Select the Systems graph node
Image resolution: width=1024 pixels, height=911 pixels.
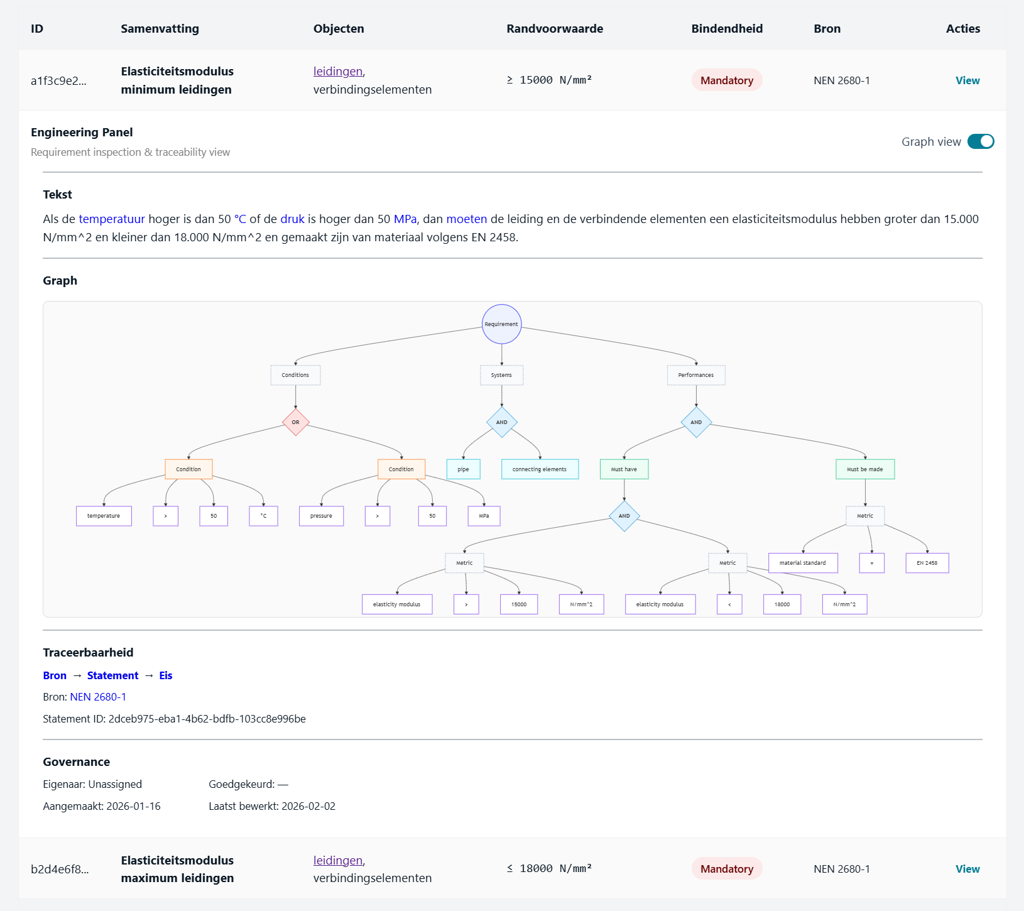coord(501,375)
